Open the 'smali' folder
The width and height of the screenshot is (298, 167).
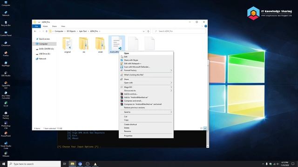100,45
